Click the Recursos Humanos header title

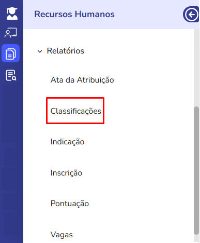click(x=74, y=14)
